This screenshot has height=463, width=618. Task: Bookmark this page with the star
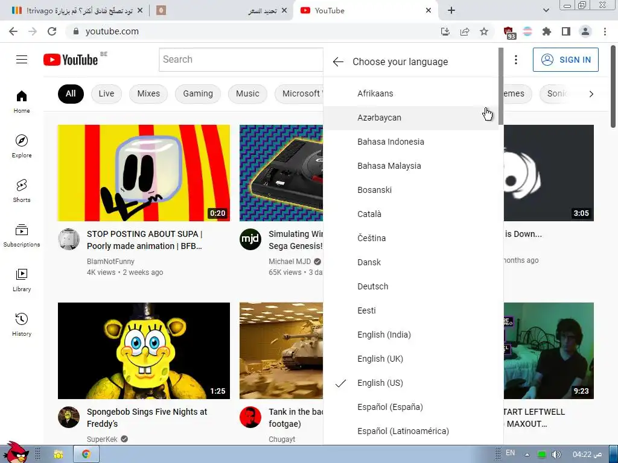pyautogui.click(x=484, y=31)
